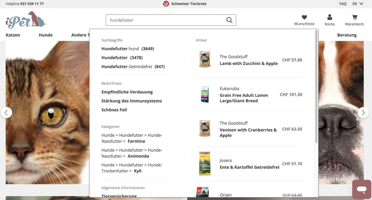Click Lamb with Zucchini & Apple product image

click(205, 59)
